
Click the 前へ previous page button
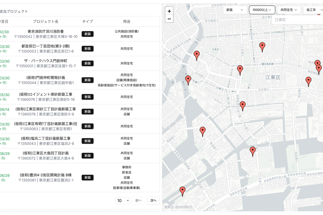[x=138, y=200]
